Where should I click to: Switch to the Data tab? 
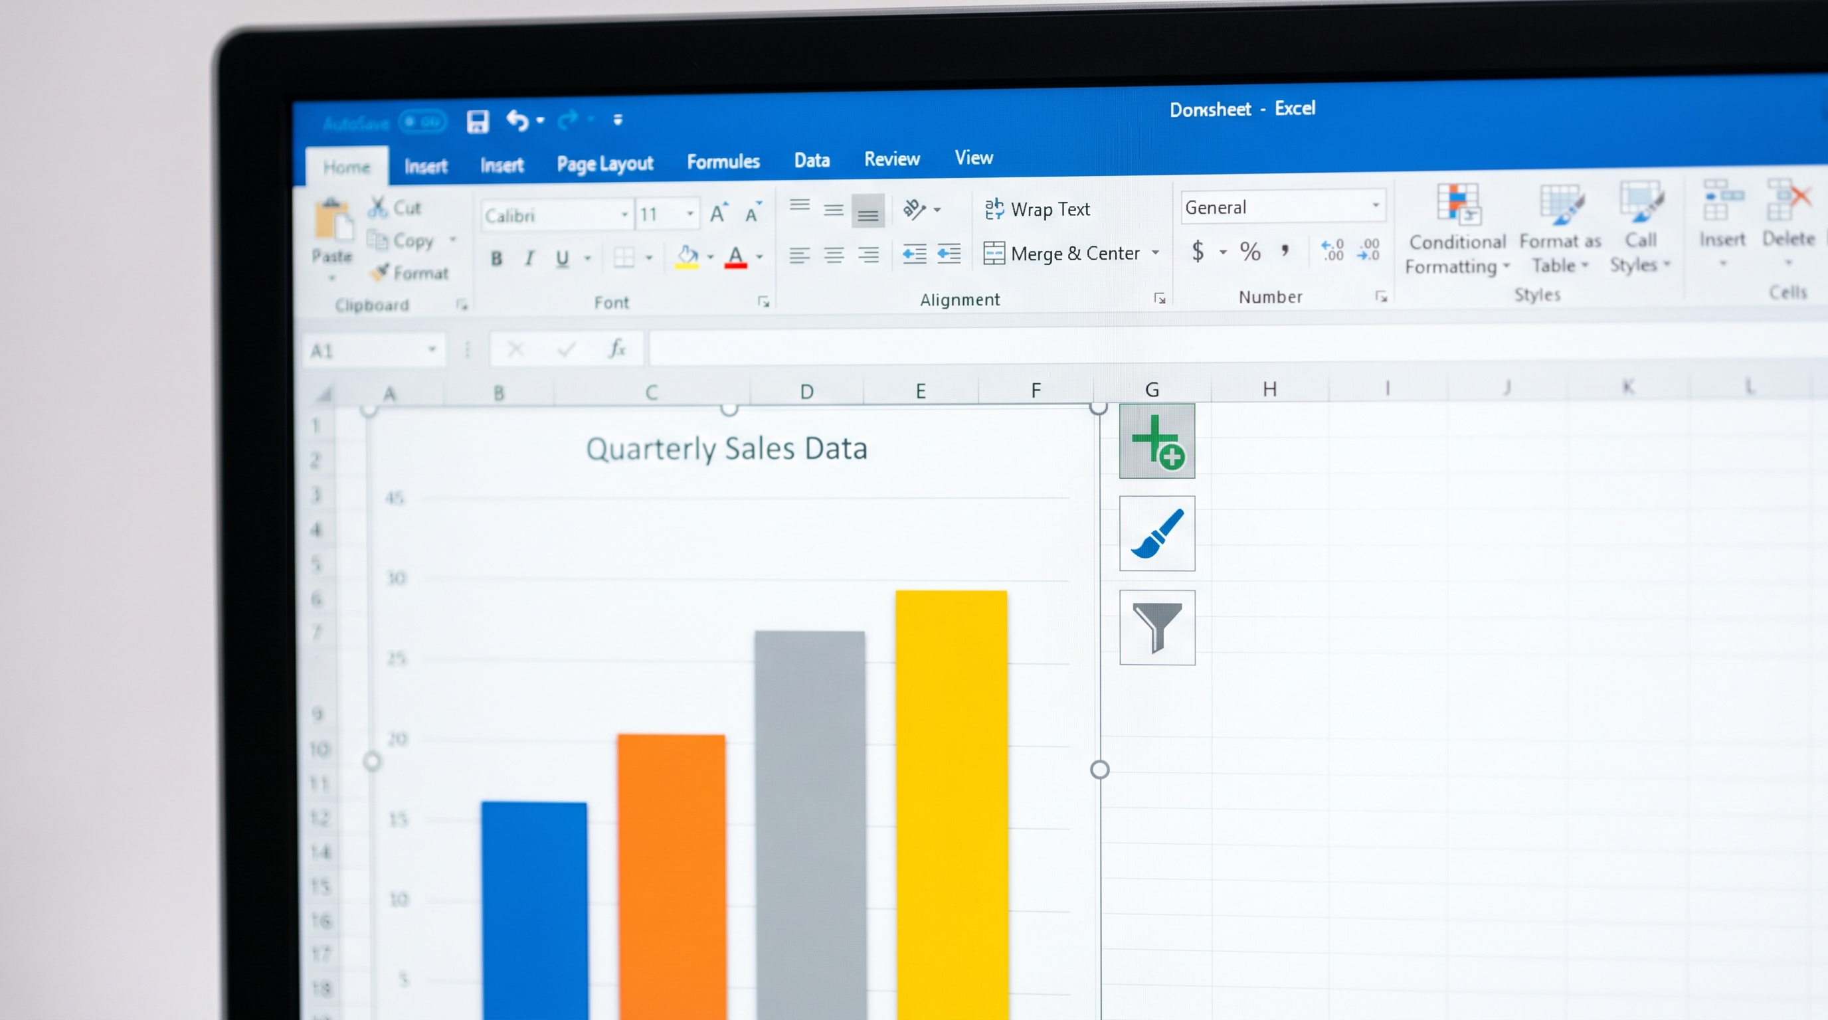point(812,160)
